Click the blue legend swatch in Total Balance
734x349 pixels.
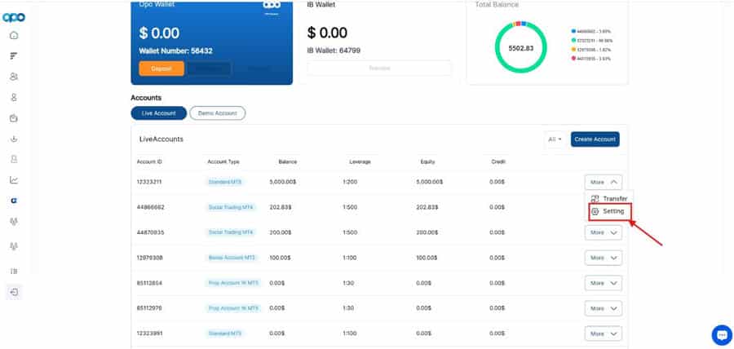point(573,31)
